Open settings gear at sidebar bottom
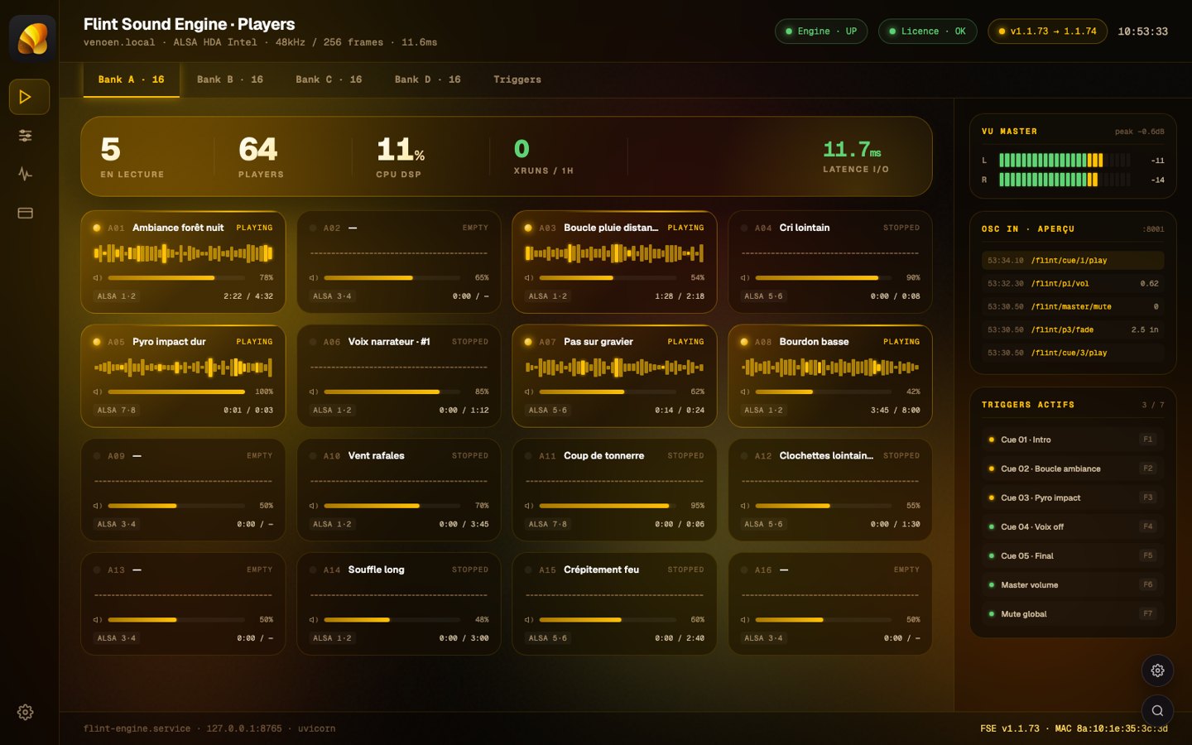The height and width of the screenshot is (745, 1192). 25,712
